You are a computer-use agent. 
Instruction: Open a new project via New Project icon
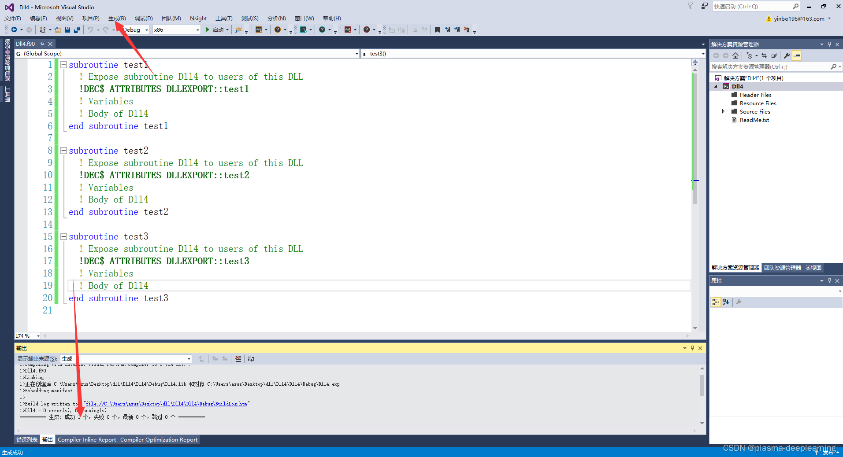43,29
